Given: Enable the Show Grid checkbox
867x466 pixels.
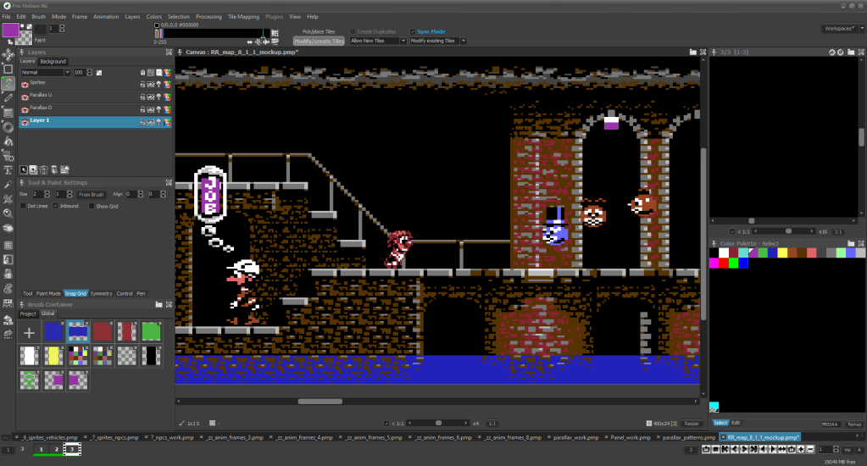Looking at the screenshot, I should coord(92,206).
